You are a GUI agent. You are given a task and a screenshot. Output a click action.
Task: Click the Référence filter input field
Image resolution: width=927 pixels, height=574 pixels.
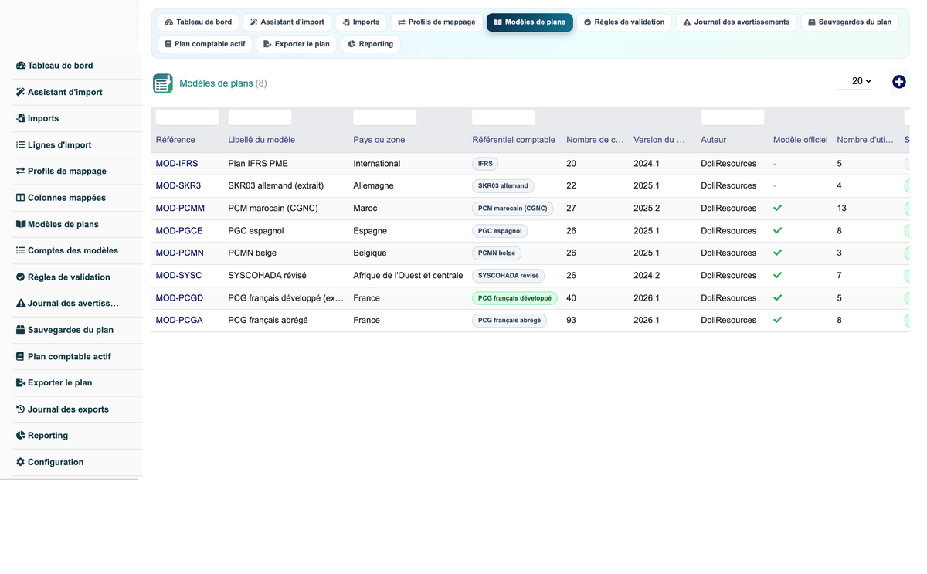point(187,117)
